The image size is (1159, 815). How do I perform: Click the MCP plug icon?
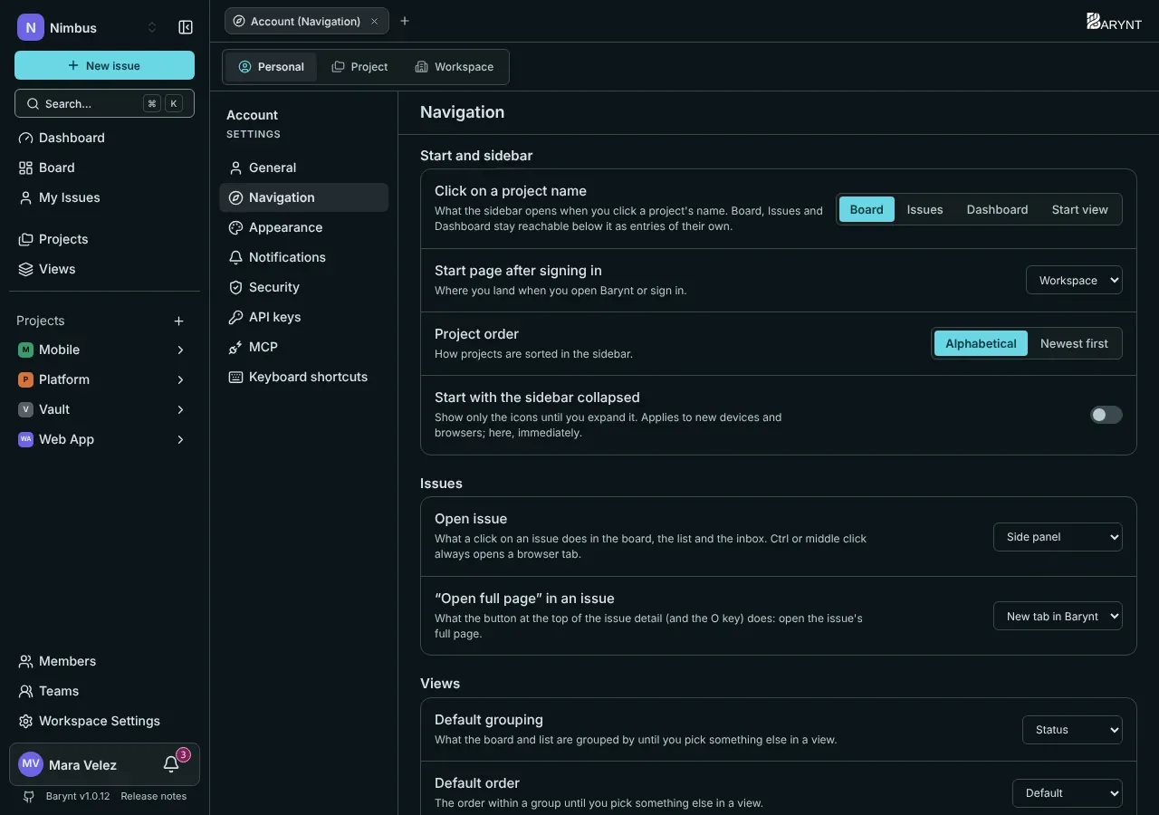235,347
